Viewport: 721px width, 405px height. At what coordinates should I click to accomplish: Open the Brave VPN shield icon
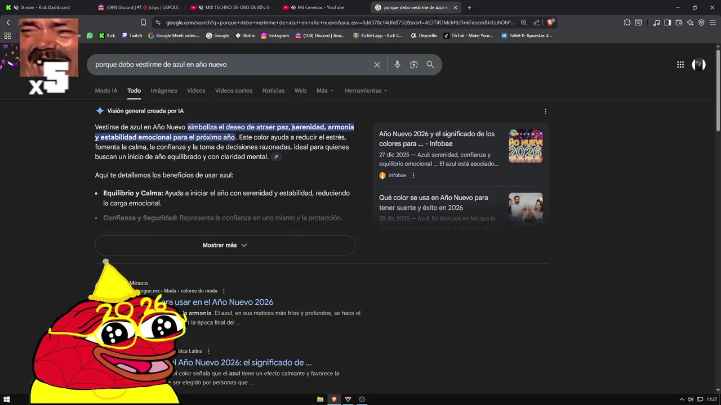701,22
